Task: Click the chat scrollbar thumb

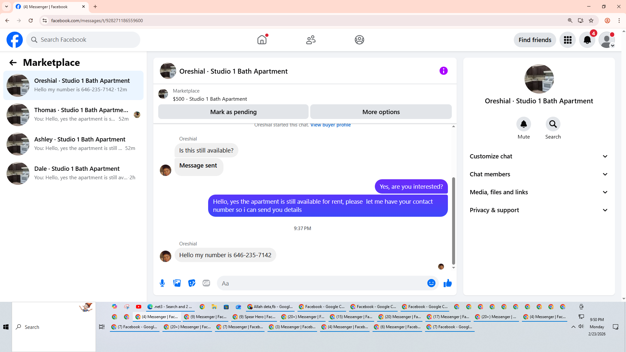Action: pyautogui.click(x=453, y=221)
